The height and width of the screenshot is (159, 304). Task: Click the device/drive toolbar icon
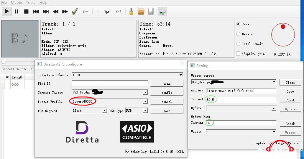(x=162, y=11)
